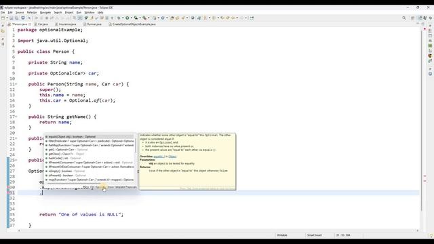The image size is (434, 244).
Task: Close the Person.java editor tab
Action: point(30,24)
